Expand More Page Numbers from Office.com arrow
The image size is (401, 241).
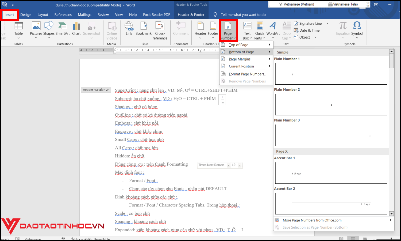(390, 220)
